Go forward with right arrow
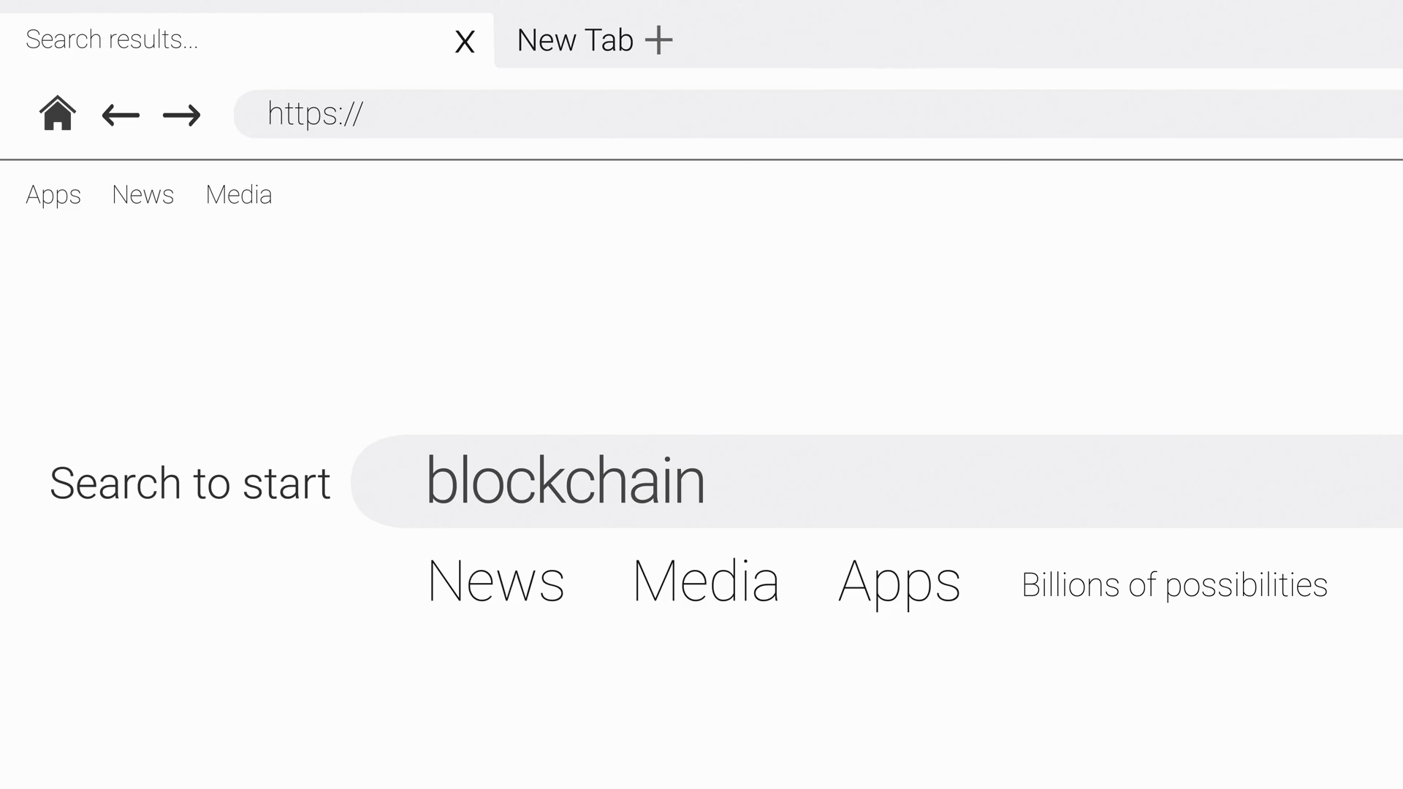 tap(182, 115)
